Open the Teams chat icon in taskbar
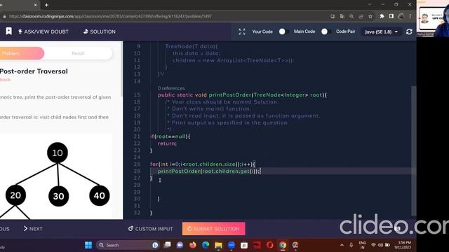The image size is (449, 252). pyautogui.click(x=180, y=245)
